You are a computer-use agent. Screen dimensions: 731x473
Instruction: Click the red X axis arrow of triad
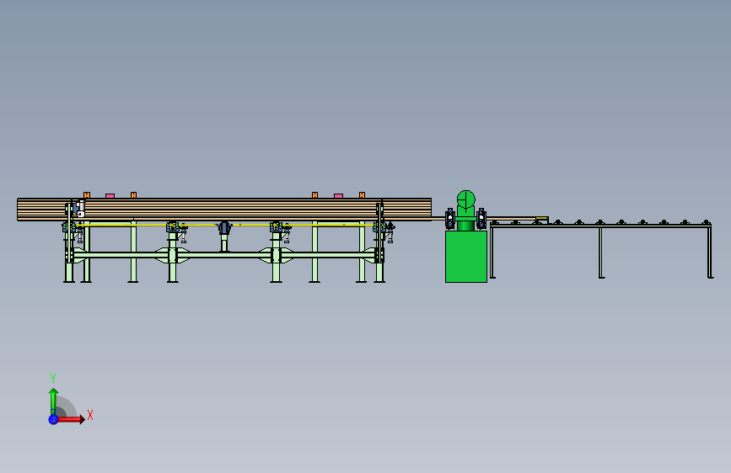[x=71, y=419]
